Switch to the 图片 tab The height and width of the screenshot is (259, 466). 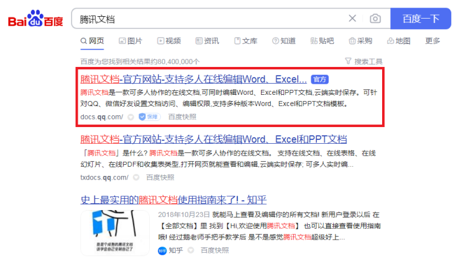pos(130,41)
